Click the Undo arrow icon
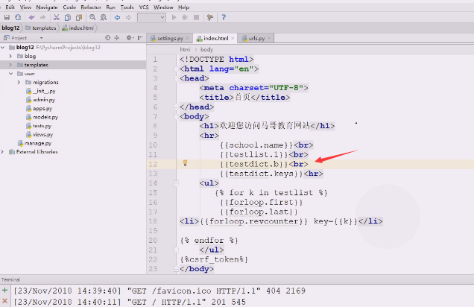Image resolution: width=474 pixels, height=307 pixels. [x=32, y=18]
